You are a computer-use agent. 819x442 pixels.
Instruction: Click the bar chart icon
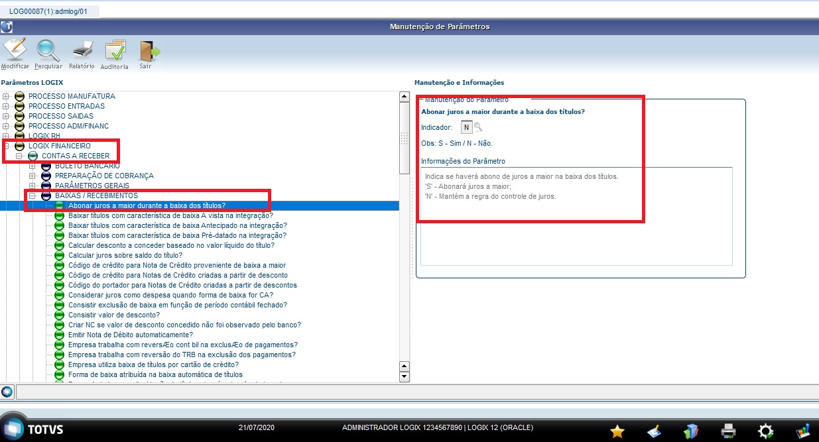[803, 431]
